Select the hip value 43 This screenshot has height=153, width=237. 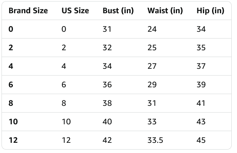pos(201,122)
